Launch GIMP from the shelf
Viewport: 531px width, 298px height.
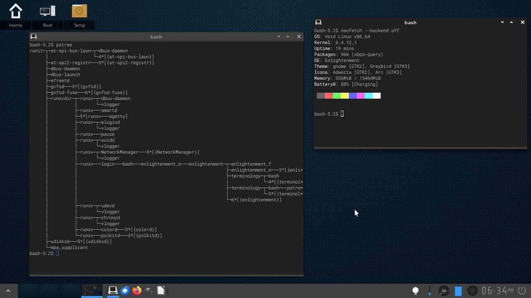pos(149,291)
